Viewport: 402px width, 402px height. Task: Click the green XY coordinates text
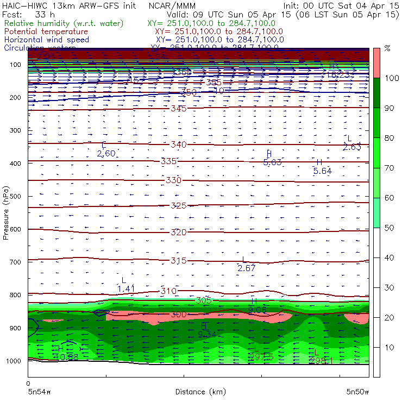(x=211, y=23)
